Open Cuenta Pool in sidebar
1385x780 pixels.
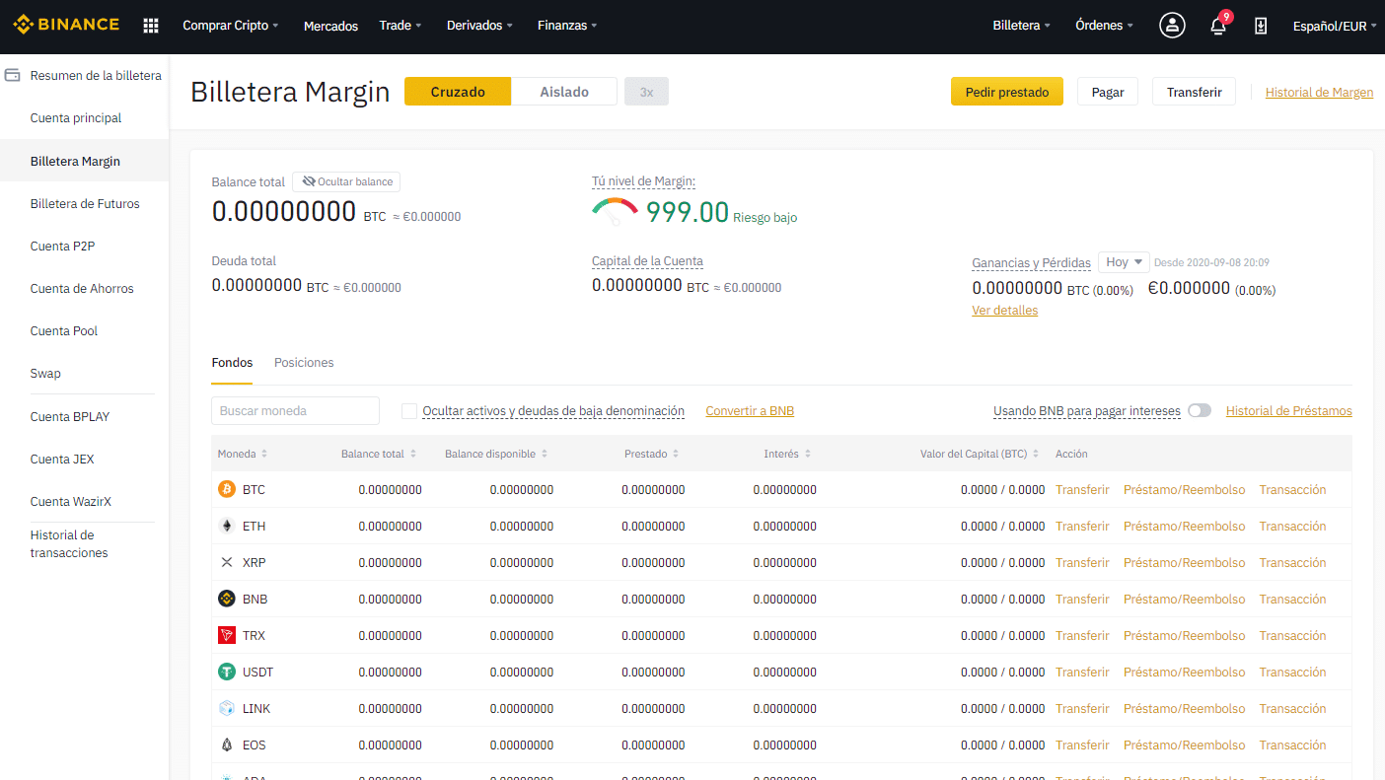click(64, 331)
